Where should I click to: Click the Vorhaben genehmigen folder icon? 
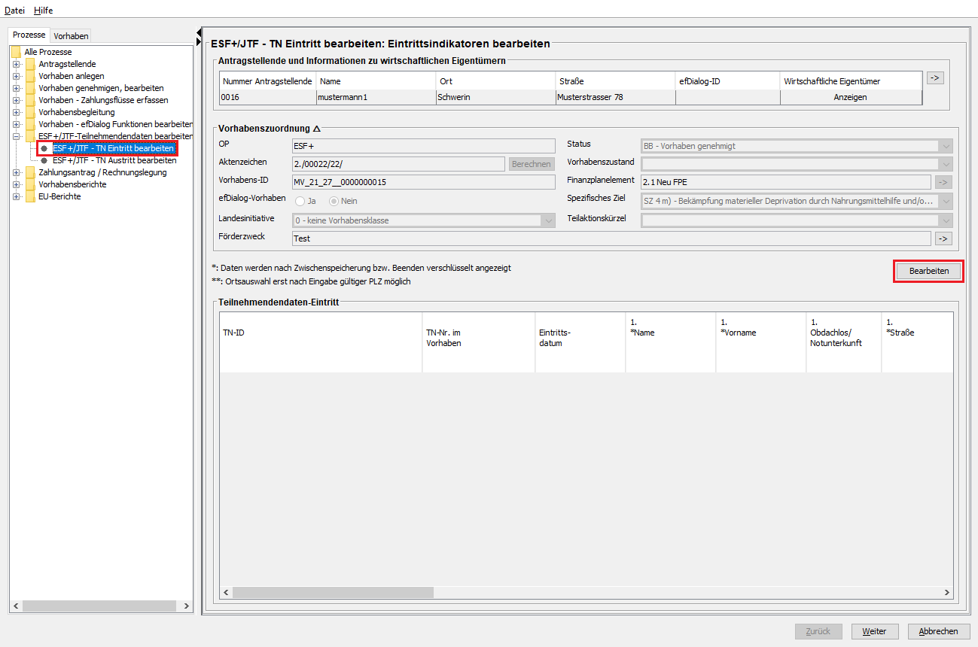(x=30, y=88)
